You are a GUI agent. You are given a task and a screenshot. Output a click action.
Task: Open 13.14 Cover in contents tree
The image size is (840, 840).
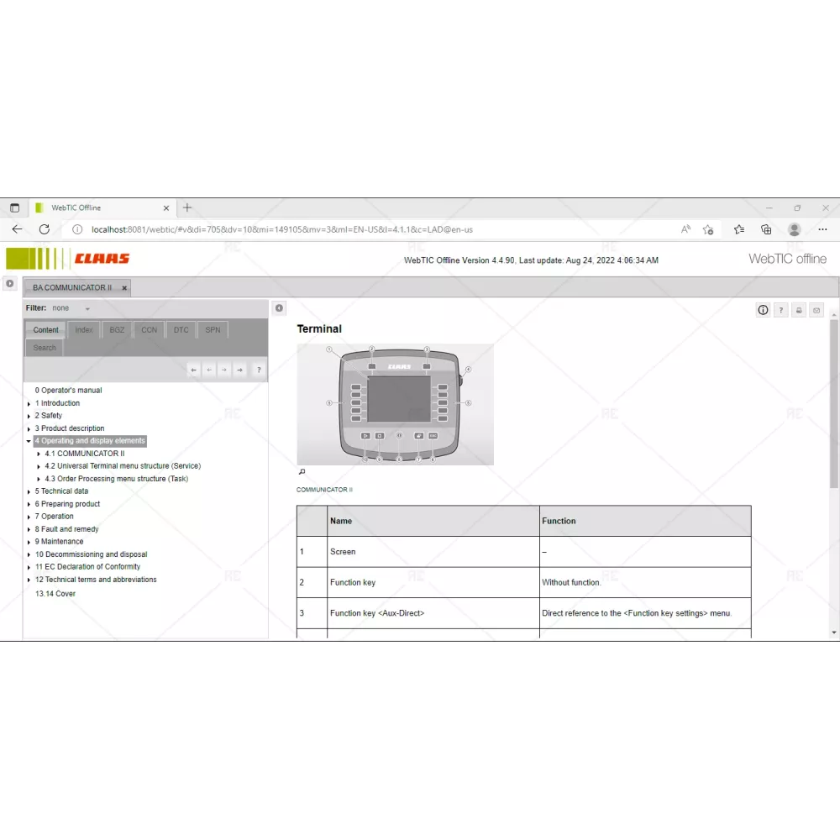tap(55, 594)
